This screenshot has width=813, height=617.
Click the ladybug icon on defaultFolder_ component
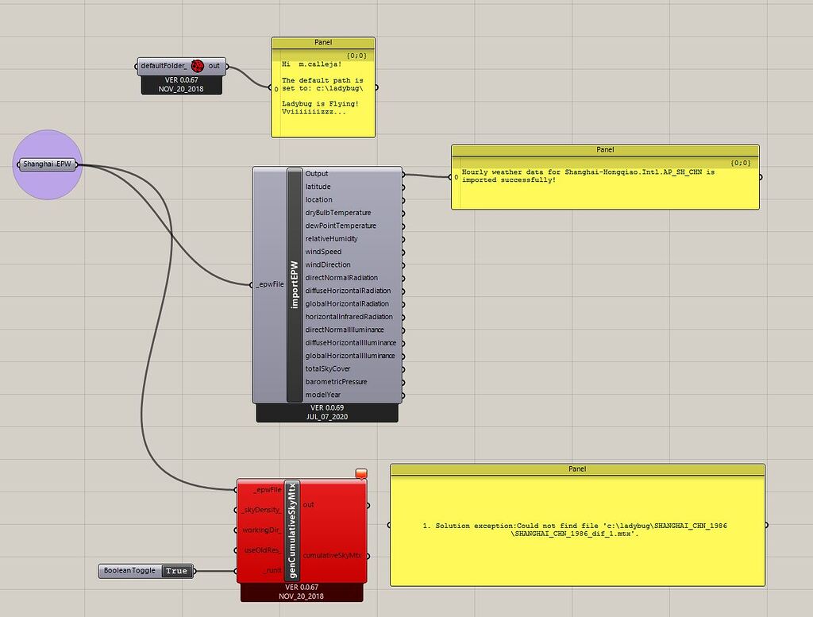198,67
